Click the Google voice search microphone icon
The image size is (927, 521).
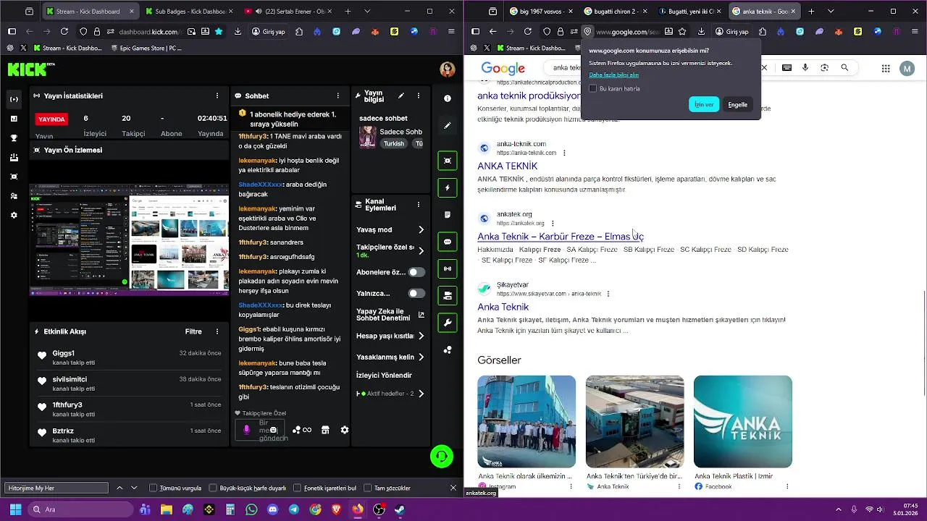coord(806,68)
